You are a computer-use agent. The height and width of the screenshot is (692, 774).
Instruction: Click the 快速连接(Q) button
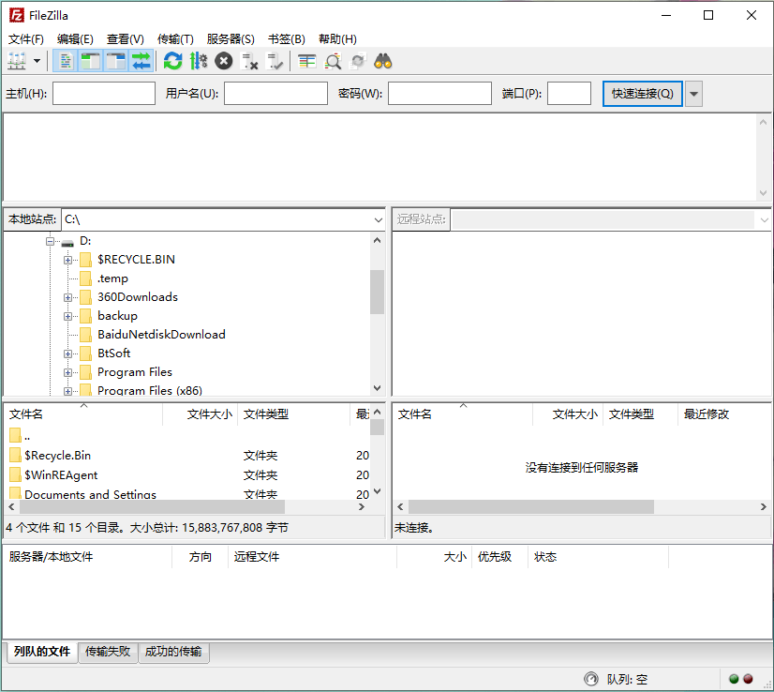642,94
